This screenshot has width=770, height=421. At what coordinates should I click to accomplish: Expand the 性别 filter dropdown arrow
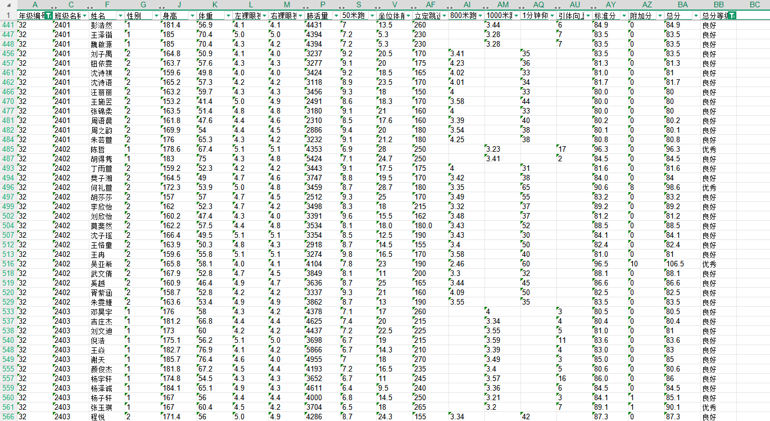click(156, 16)
